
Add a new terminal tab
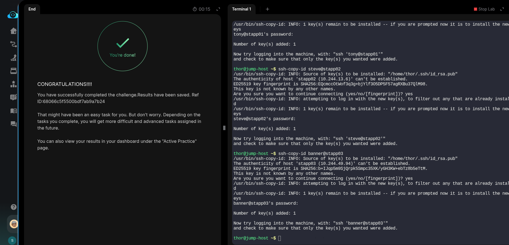(x=267, y=9)
